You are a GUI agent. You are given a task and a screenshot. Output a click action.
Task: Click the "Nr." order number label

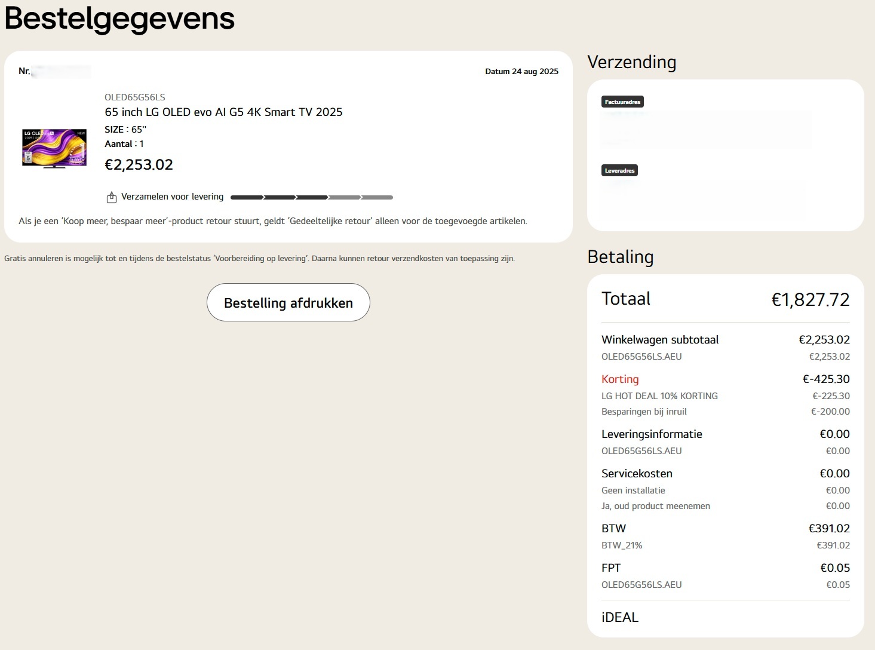[24, 71]
